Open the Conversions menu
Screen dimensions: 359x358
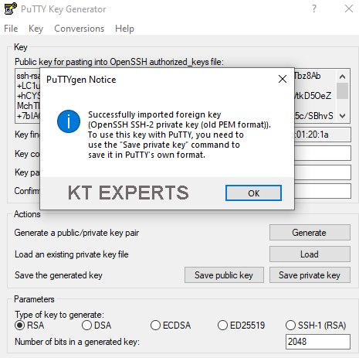pyautogui.click(x=79, y=29)
